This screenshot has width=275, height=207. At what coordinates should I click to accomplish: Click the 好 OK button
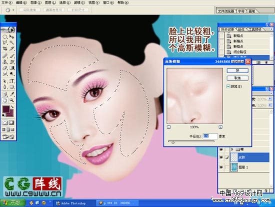(237, 71)
